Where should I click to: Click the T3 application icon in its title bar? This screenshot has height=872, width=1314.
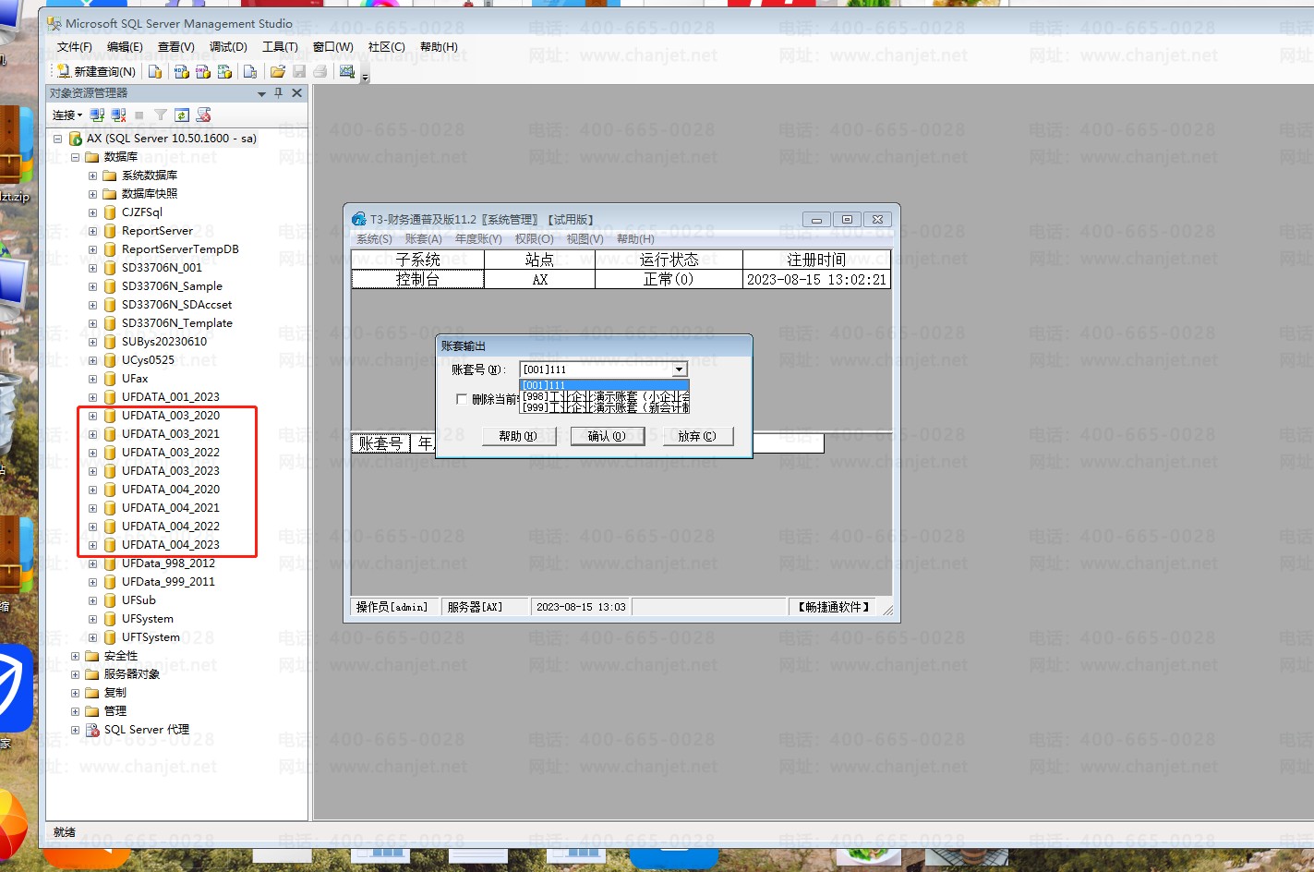[359, 219]
